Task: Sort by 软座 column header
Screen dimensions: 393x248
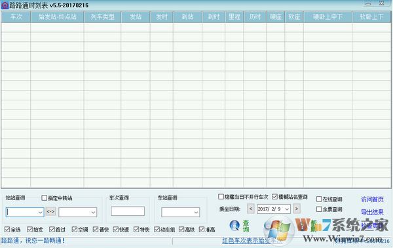Action: click(x=294, y=17)
